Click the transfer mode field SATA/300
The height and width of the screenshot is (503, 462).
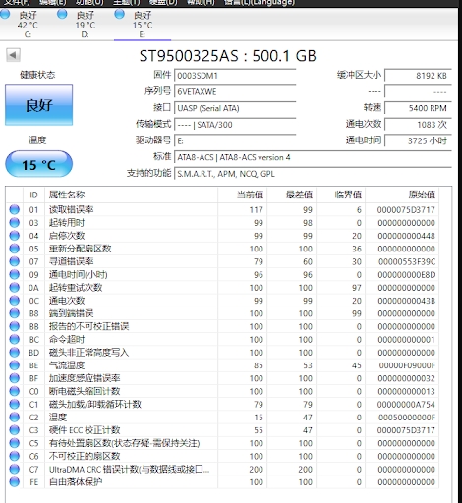click(x=235, y=125)
